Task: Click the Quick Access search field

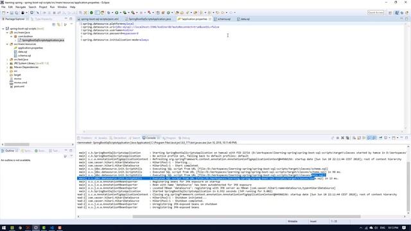Action: tap(376, 13)
